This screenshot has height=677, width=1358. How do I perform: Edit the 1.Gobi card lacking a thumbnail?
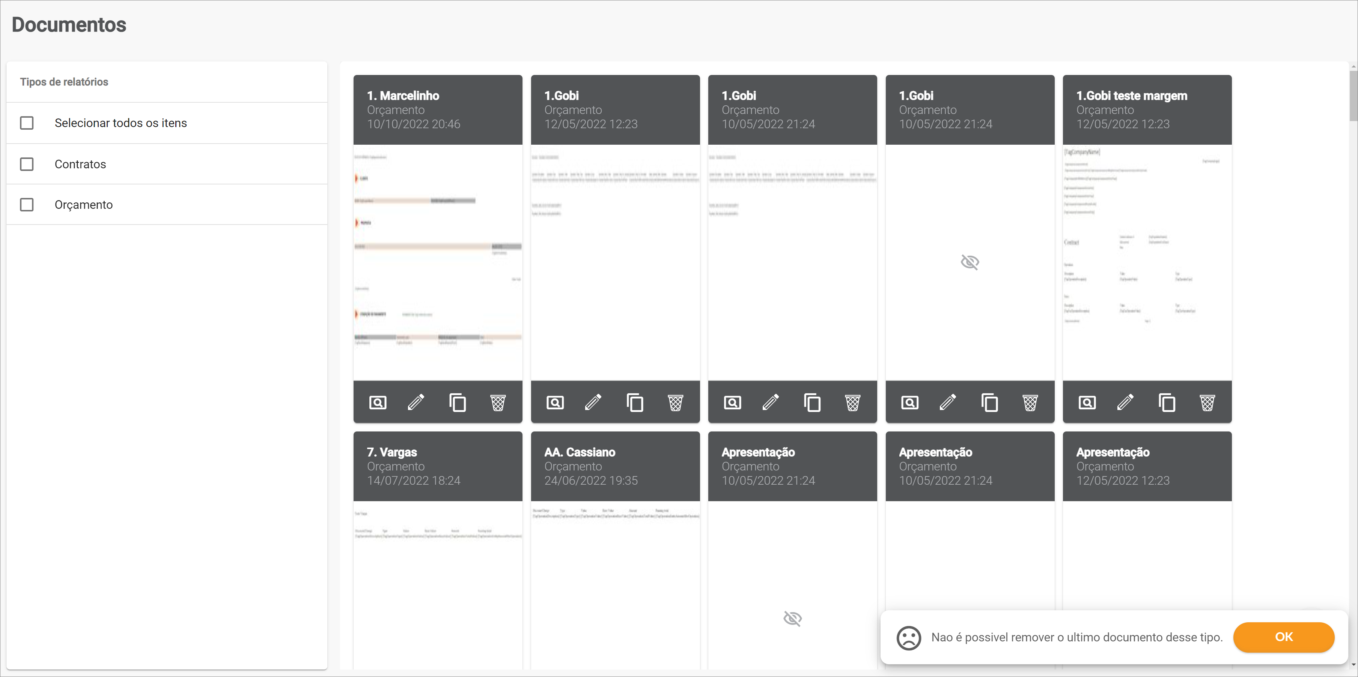(x=948, y=403)
